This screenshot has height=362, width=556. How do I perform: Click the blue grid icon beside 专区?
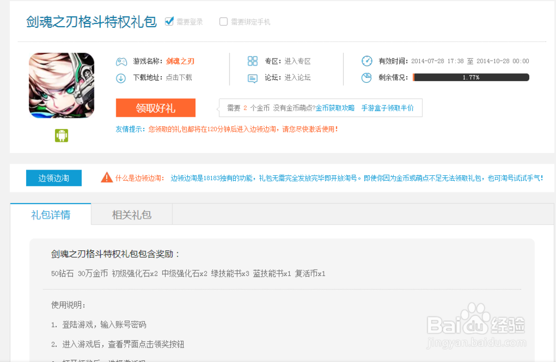pyautogui.click(x=252, y=61)
